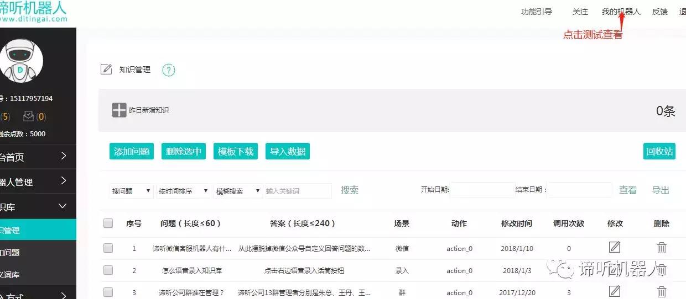Click the 0条 count text
Viewport: 686px width, 299px height.
pos(666,111)
